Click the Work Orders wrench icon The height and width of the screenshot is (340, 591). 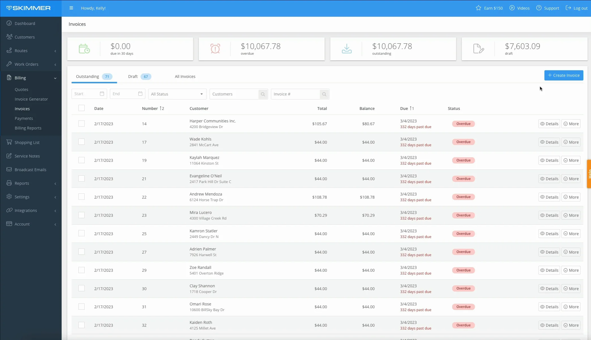[x=9, y=64]
